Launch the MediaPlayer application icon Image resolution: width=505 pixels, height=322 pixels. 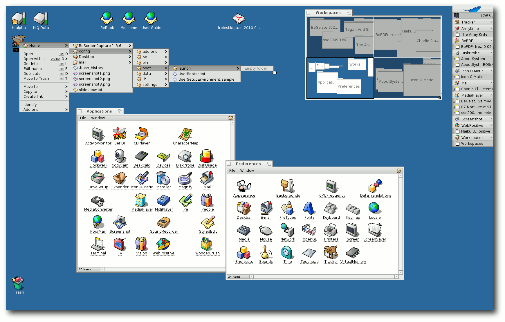click(142, 201)
